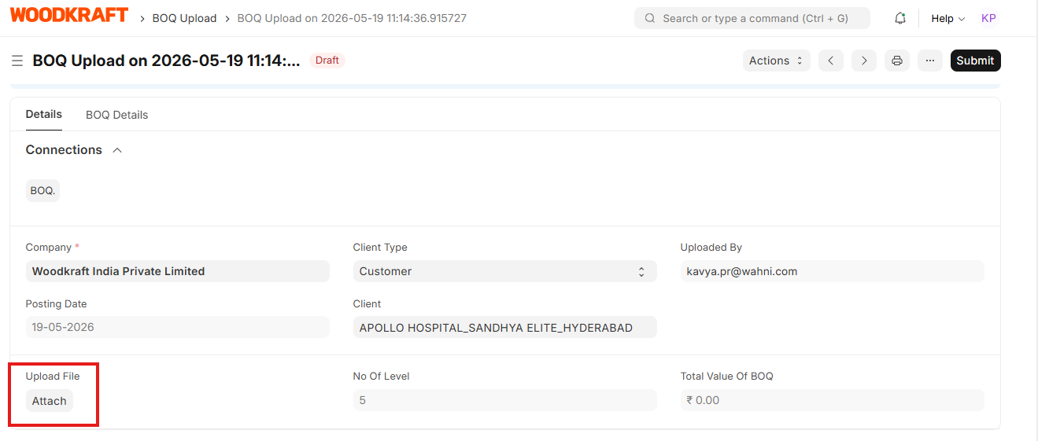The image size is (1038, 441).
Task: Submit the BOQ Upload document
Action: (976, 61)
